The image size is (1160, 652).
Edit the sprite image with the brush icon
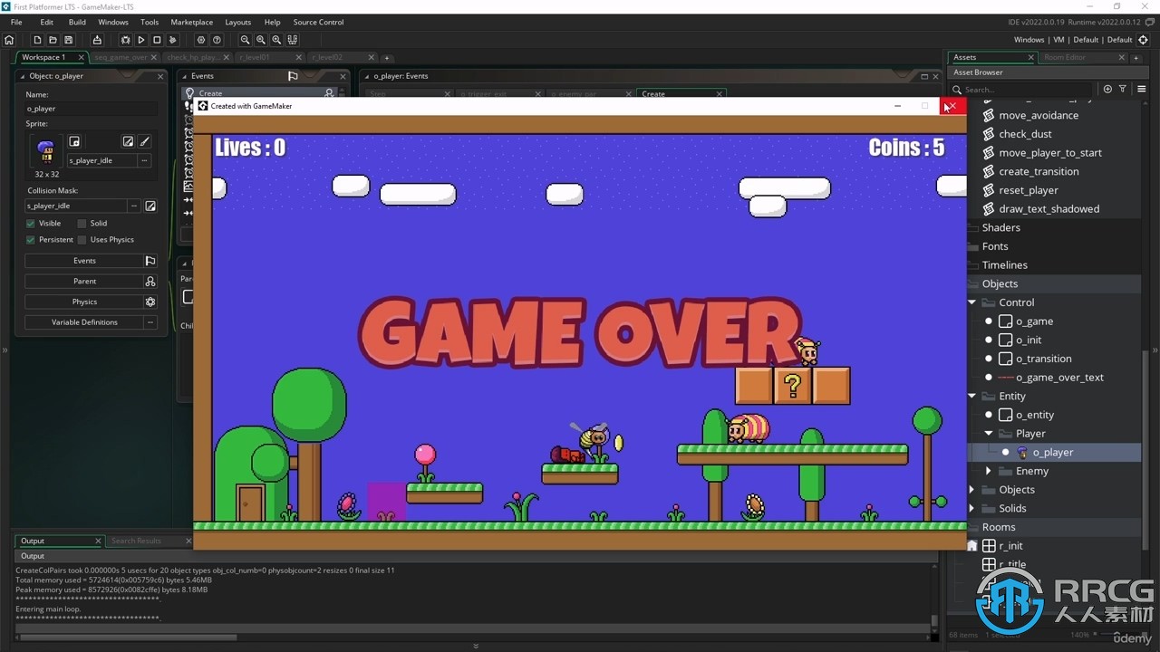click(x=144, y=141)
